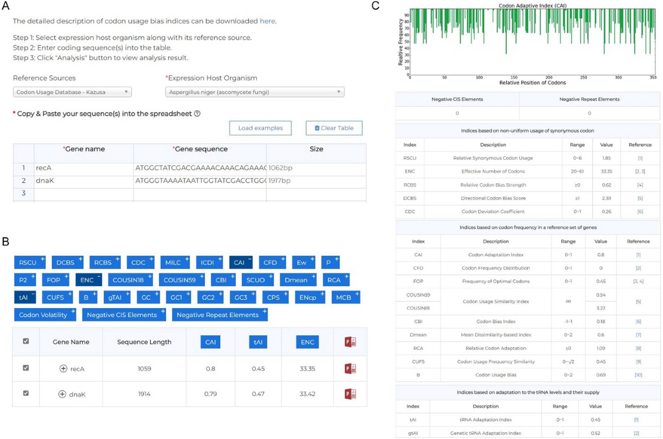Expand recA row with plus icon
Viewport: 663px width, 439px height.
click(63, 369)
